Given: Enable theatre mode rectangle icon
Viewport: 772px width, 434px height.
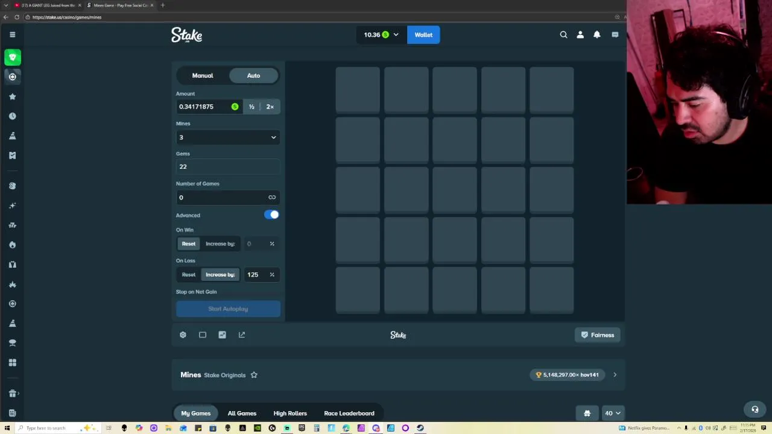Looking at the screenshot, I should [203, 335].
